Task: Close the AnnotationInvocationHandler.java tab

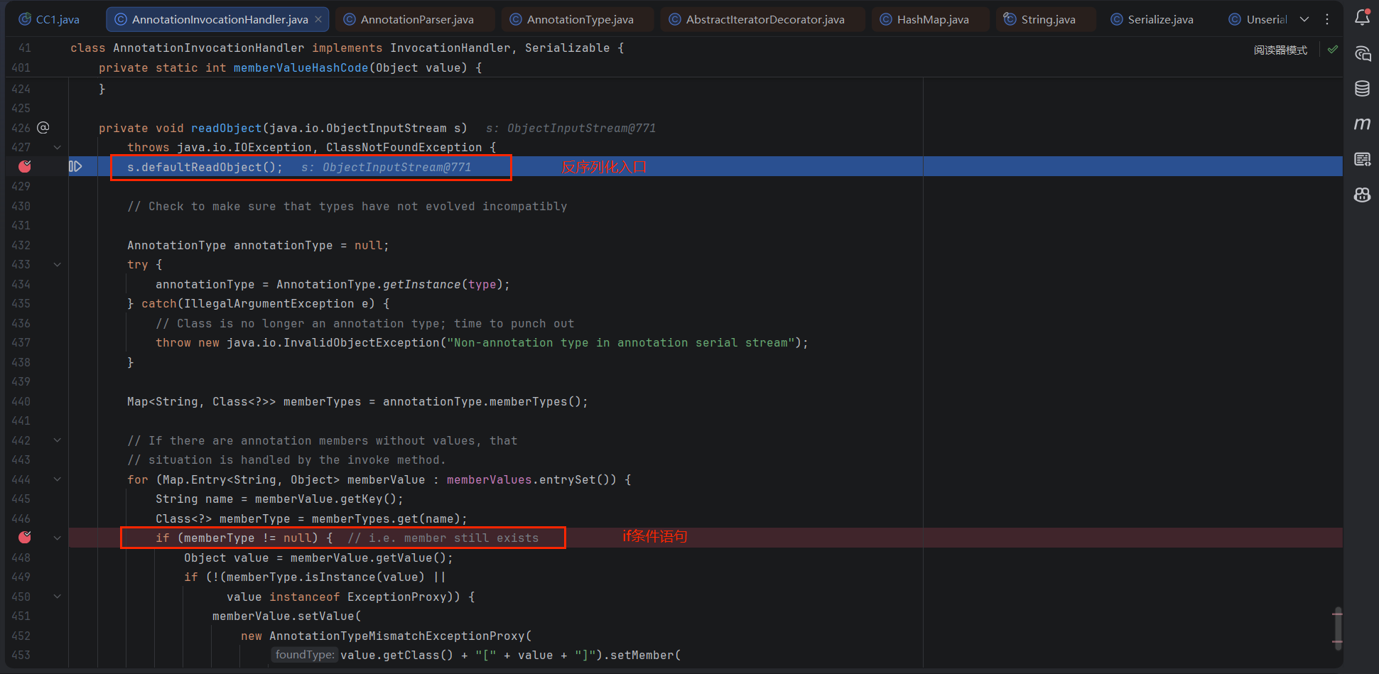Action: coord(318,19)
